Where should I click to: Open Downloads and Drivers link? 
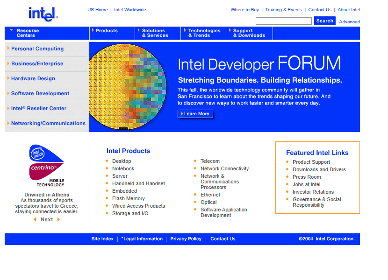click(x=319, y=169)
